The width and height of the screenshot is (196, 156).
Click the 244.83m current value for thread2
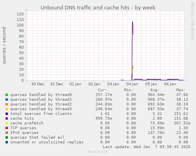pyautogui.click(x=104, y=104)
